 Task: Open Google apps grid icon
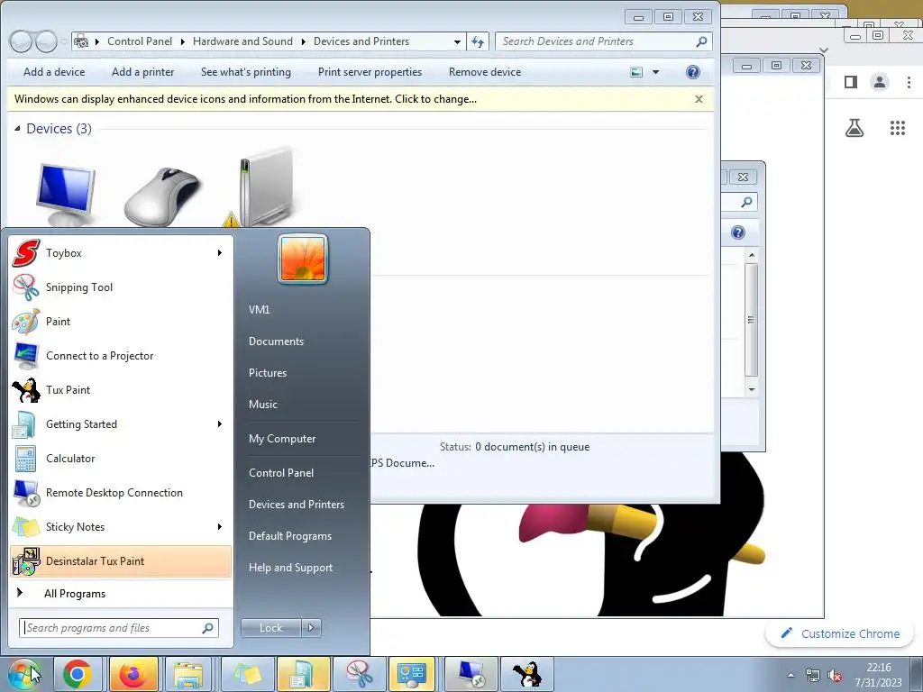(x=897, y=128)
